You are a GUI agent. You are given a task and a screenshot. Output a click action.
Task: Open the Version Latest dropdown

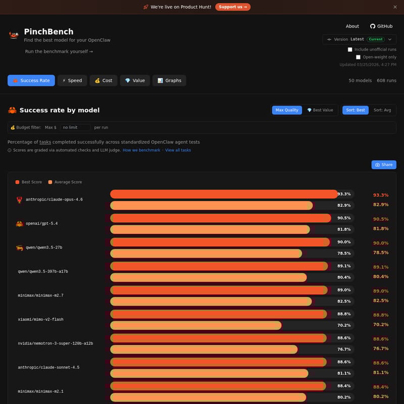tap(359, 39)
